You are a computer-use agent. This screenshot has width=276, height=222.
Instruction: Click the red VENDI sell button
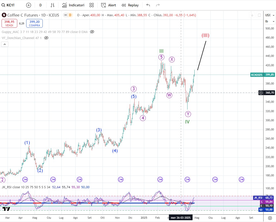[x=9, y=23]
